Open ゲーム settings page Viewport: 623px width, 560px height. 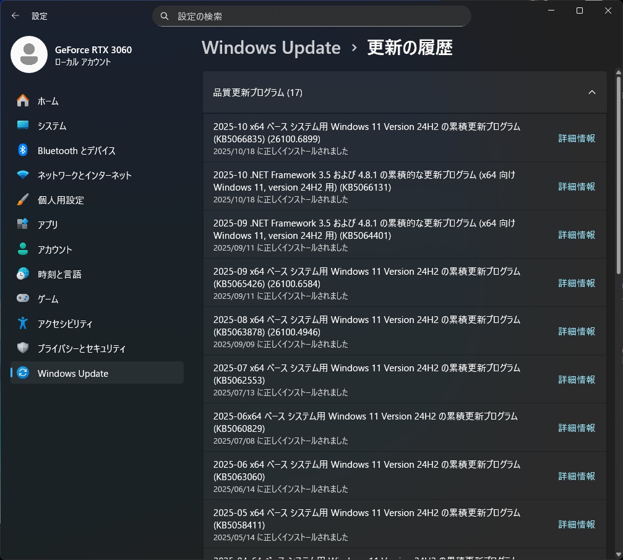97,299
